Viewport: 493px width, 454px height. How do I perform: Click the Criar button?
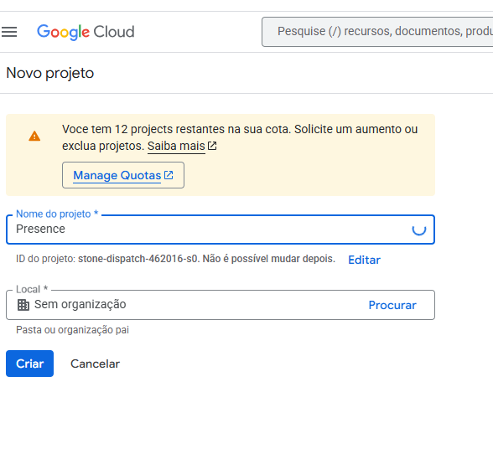pyautogui.click(x=30, y=364)
